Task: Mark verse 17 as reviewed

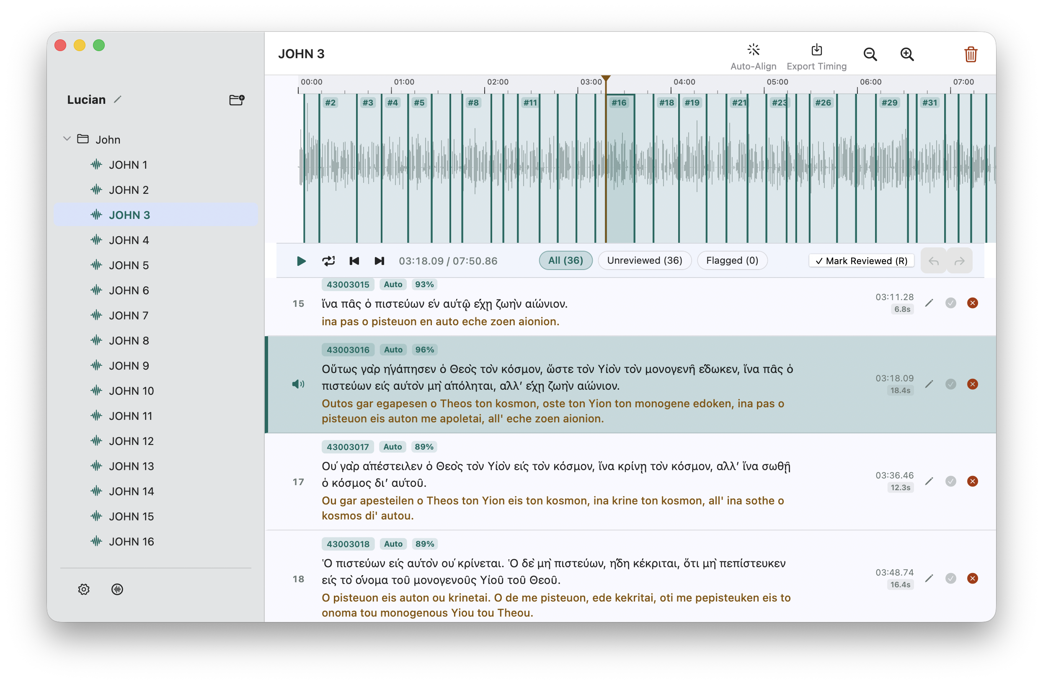Action: pos(950,481)
